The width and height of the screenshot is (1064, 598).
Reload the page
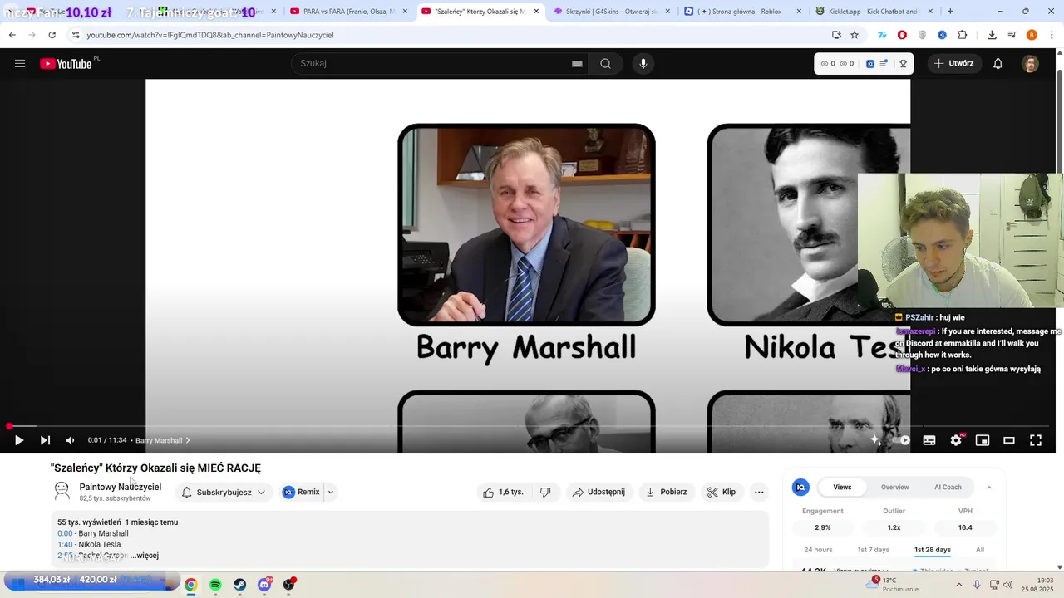tap(52, 35)
